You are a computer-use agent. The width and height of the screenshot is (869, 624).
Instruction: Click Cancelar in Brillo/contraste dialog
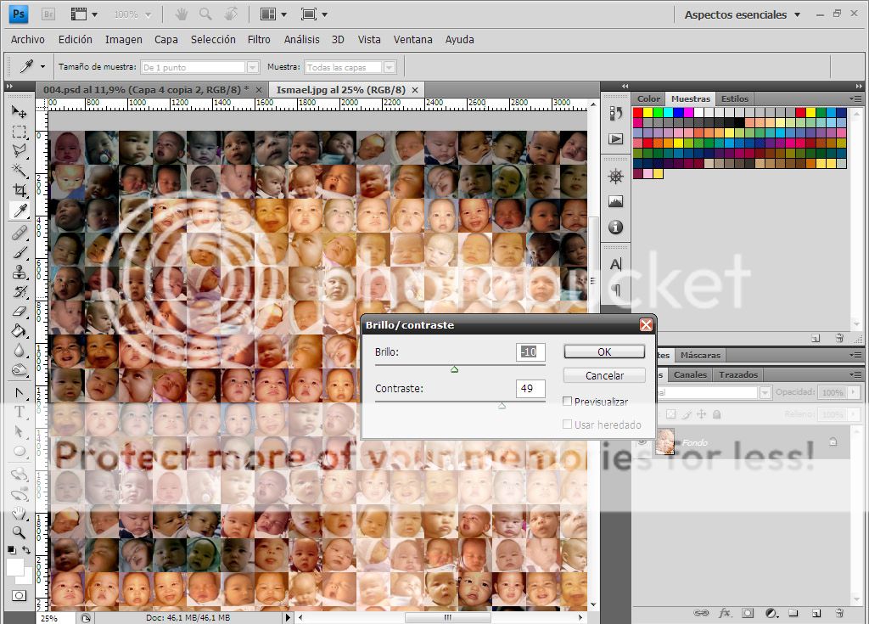coord(604,375)
